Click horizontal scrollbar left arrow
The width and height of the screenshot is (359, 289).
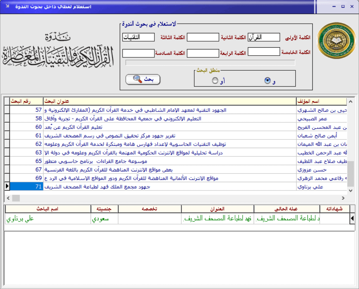coord(8,198)
